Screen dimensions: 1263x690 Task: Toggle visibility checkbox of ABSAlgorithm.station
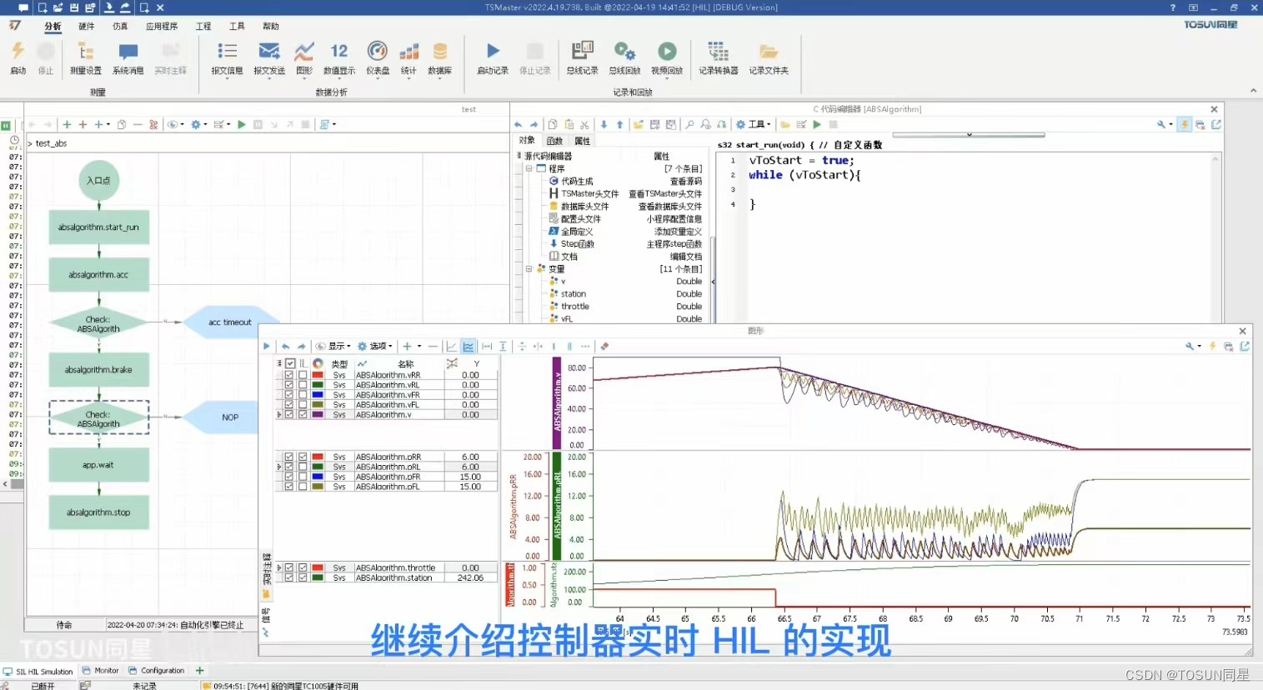pyautogui.click(x=289, y=577)
